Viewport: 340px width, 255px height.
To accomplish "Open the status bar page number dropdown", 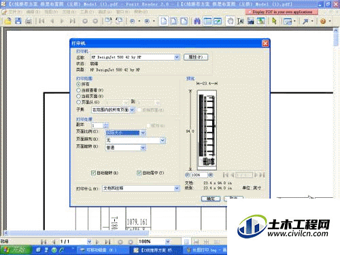I will [89, 242].
